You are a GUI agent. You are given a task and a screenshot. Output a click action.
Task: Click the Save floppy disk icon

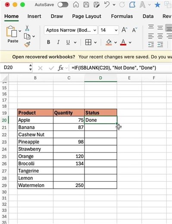(86, 5)
